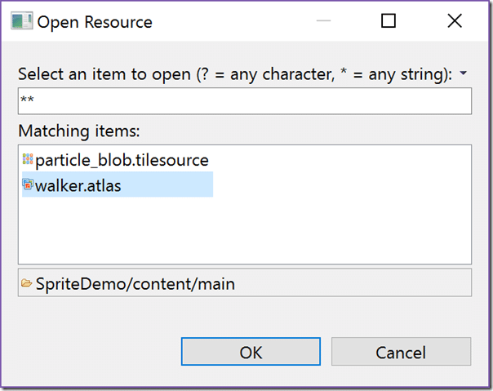Close the Open Resource dialog
Image resolution: width=493 pixels, height=391 pixels.
tap(455, 21)
